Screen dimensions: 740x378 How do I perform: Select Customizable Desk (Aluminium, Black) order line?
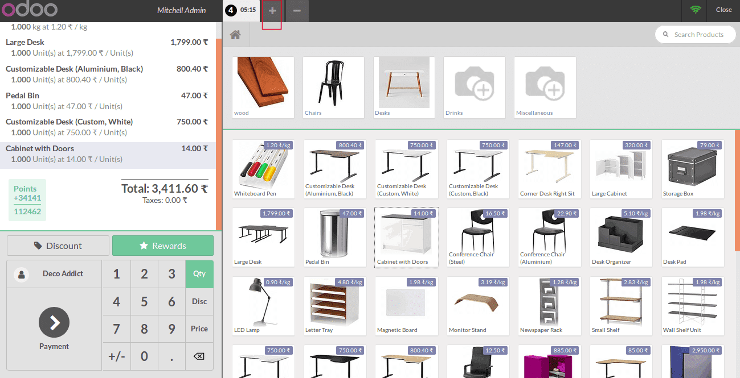(108, 74)
